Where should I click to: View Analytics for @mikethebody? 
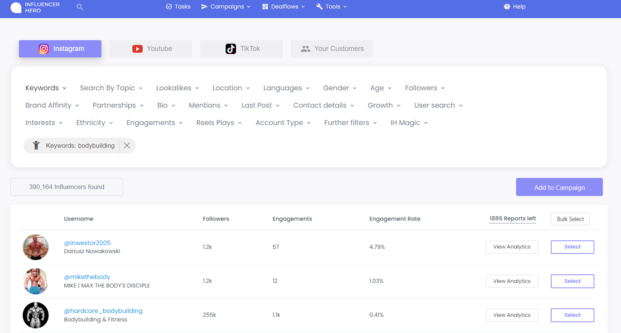click(511, 281)
